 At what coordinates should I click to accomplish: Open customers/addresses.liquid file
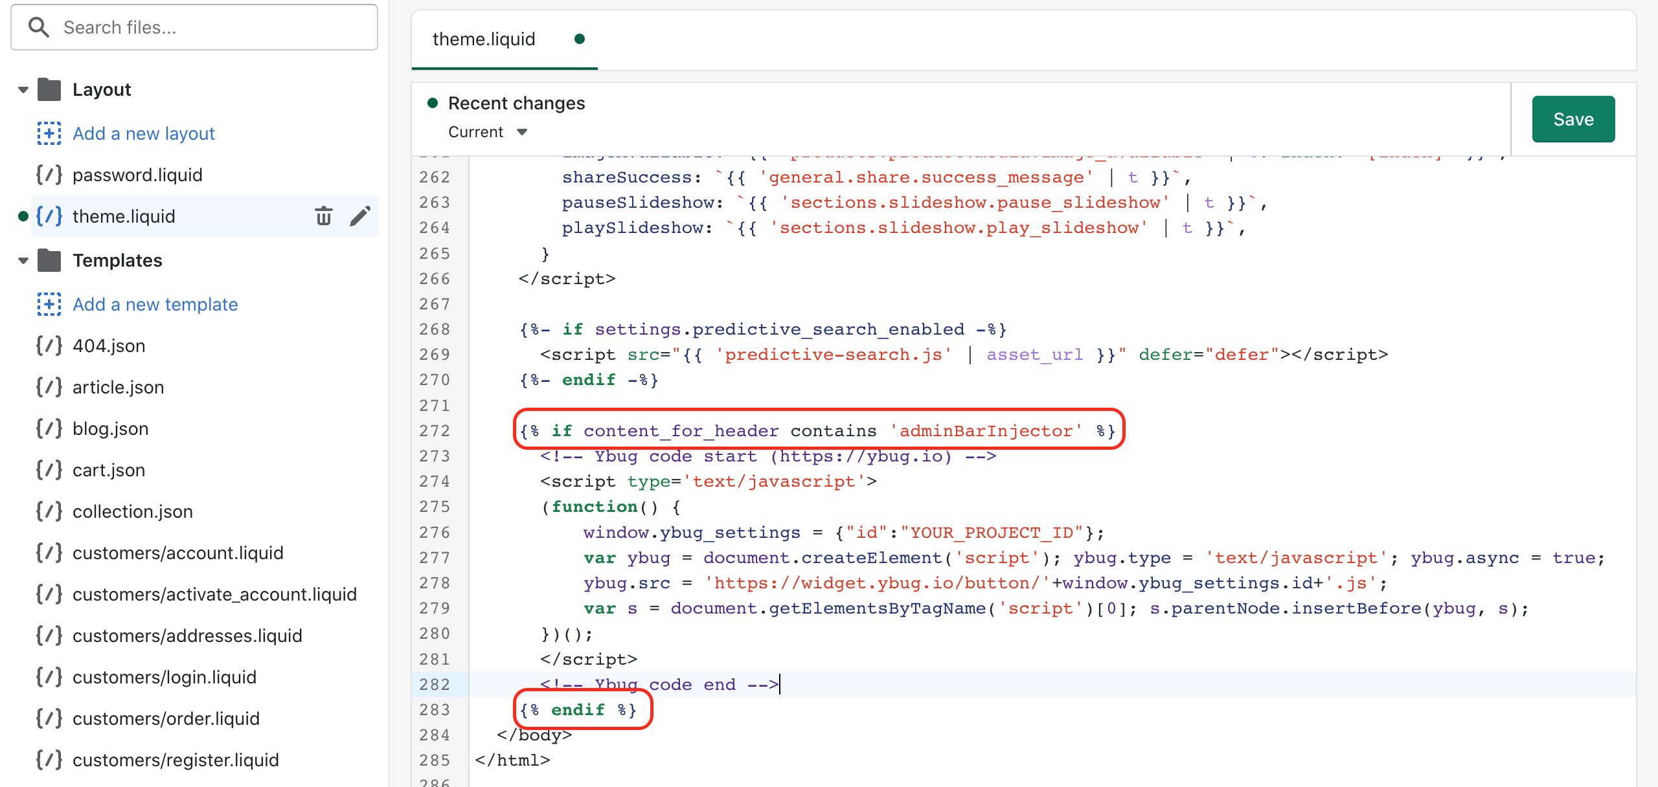187,636
